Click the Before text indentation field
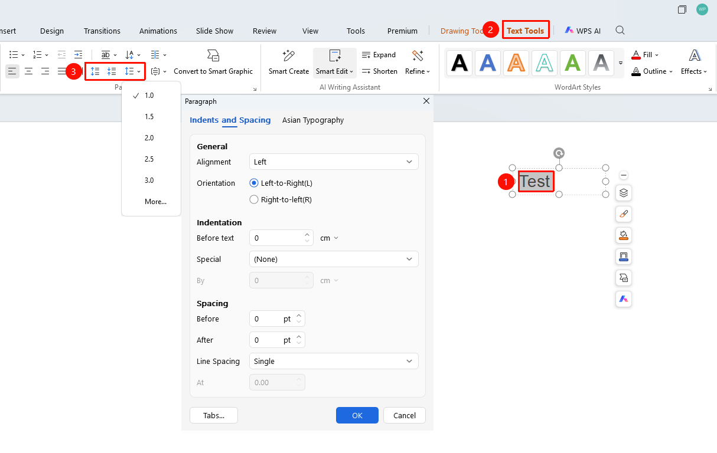Screen dimensions: 717x453 tap(276, 238)
